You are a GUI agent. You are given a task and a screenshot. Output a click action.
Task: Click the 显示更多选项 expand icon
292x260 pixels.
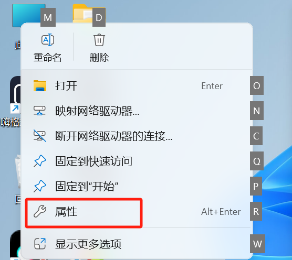coord(40,244)
